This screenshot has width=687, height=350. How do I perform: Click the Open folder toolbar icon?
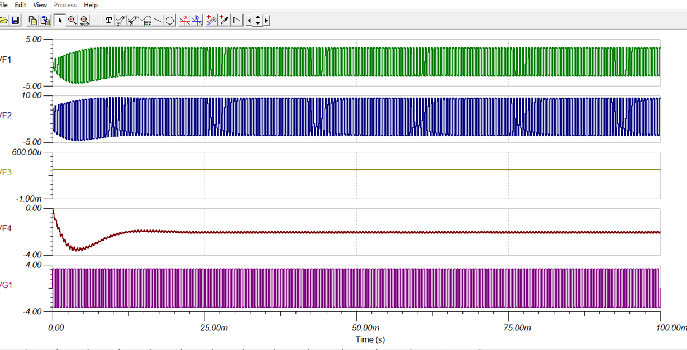[3, 21]
